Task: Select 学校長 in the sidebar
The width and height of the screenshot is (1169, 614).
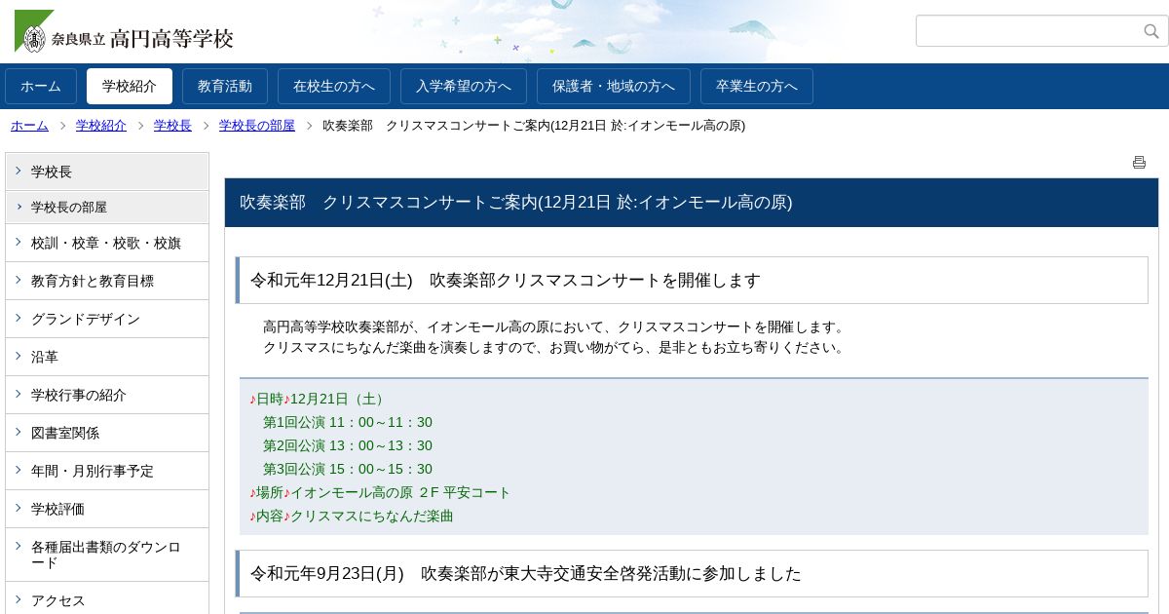Action: pos(107,172)
